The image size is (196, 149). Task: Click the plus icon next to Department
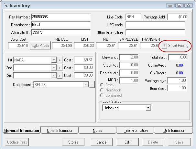point(92,85)
